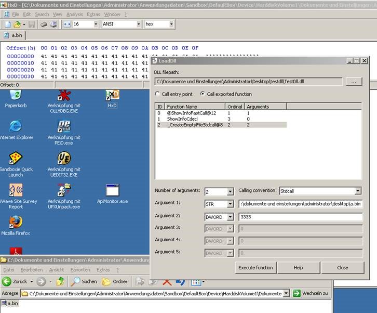Open the bytes per row dropdown showing 16
377x313 pixels.
point(96,24)
